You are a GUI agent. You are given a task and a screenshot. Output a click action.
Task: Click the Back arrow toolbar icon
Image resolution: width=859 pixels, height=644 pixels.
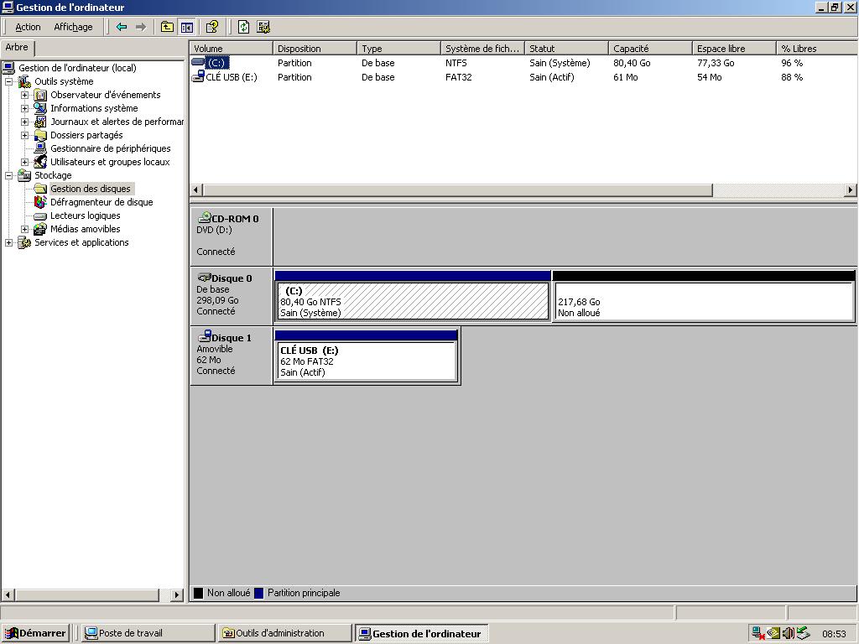click(x=122, y=27)
